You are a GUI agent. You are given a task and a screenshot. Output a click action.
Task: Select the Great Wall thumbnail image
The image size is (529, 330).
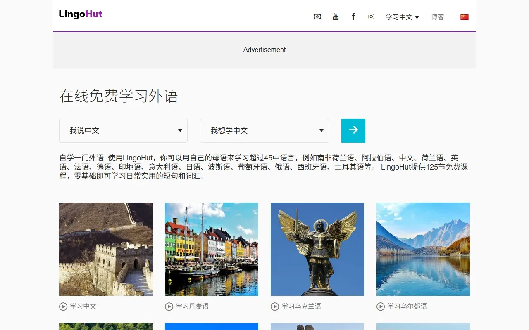pos(106,249)
